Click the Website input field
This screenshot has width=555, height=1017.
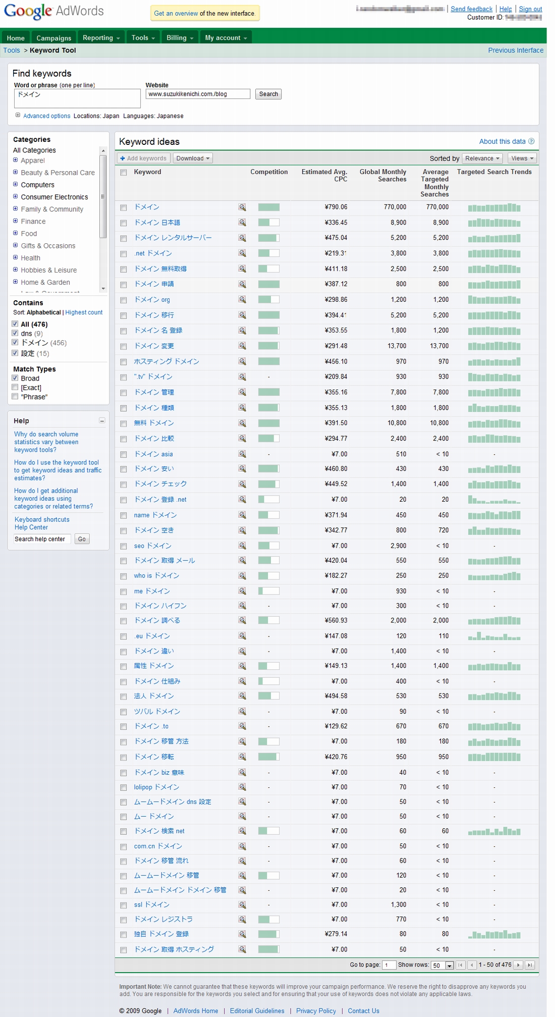pyautogui.click(x=198, y=94)
